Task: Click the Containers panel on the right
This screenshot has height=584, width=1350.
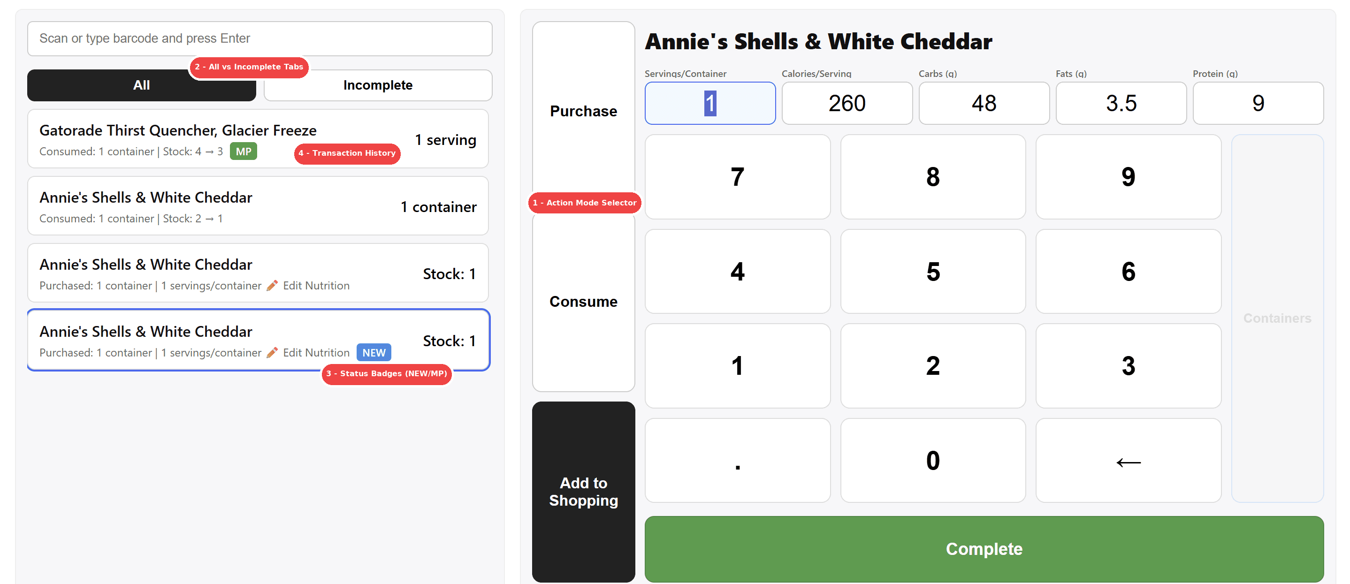Action: point(1277,318)
